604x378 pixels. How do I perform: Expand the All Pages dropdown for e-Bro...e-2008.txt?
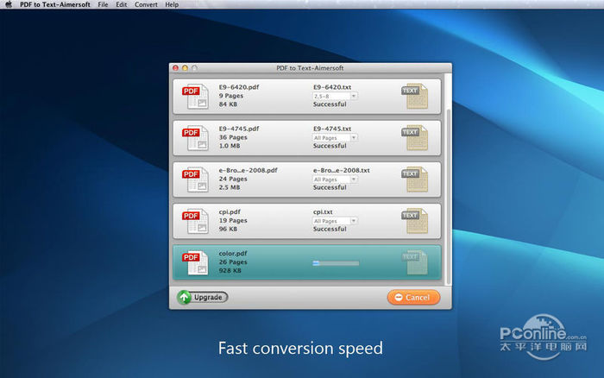335,180
